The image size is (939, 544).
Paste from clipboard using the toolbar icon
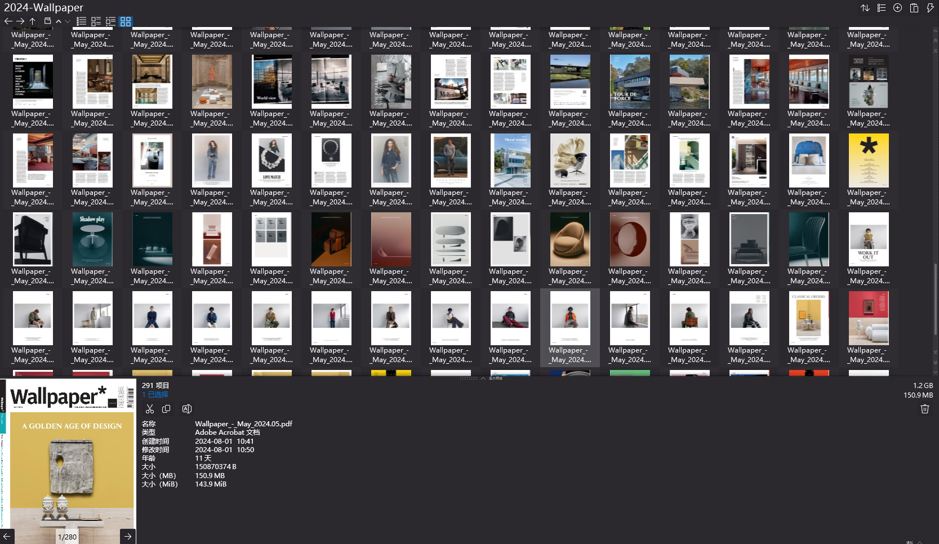click(x=914, y=8)
